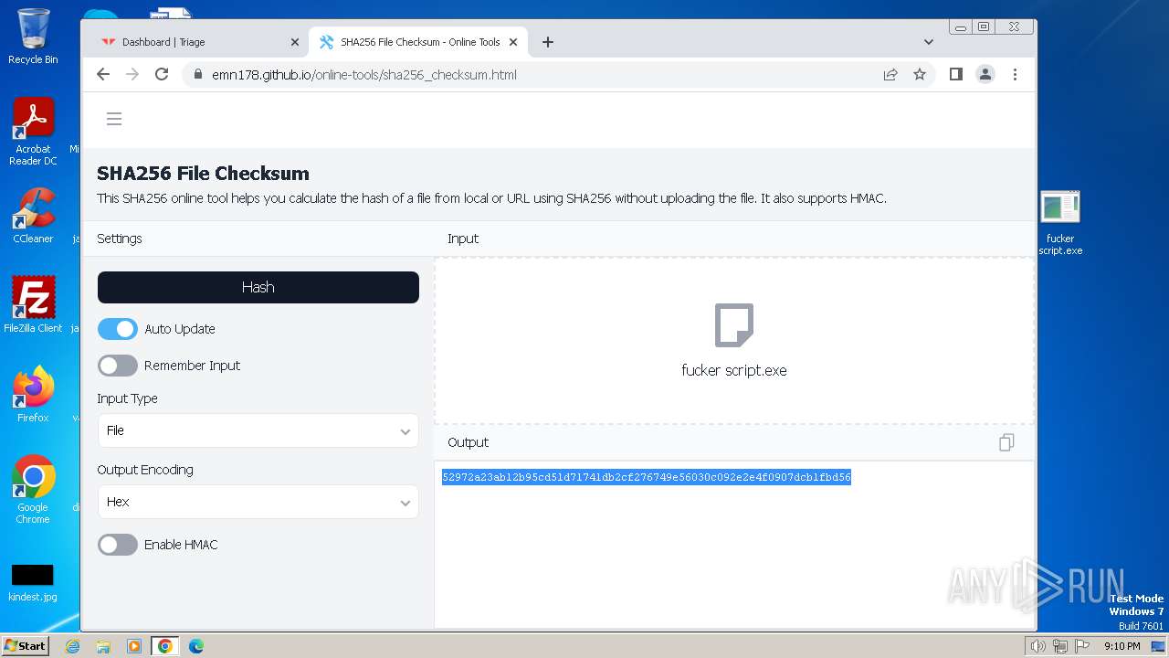
Task: Open Windows Media Player from taskbar
Action: pyautogui.click(x=134, y=646)
